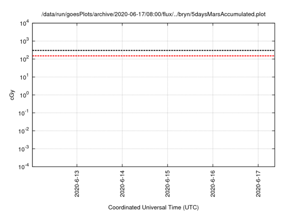Click the 2020-6-16 date label
The image size is (303, 212).
[x=213, y=184]
